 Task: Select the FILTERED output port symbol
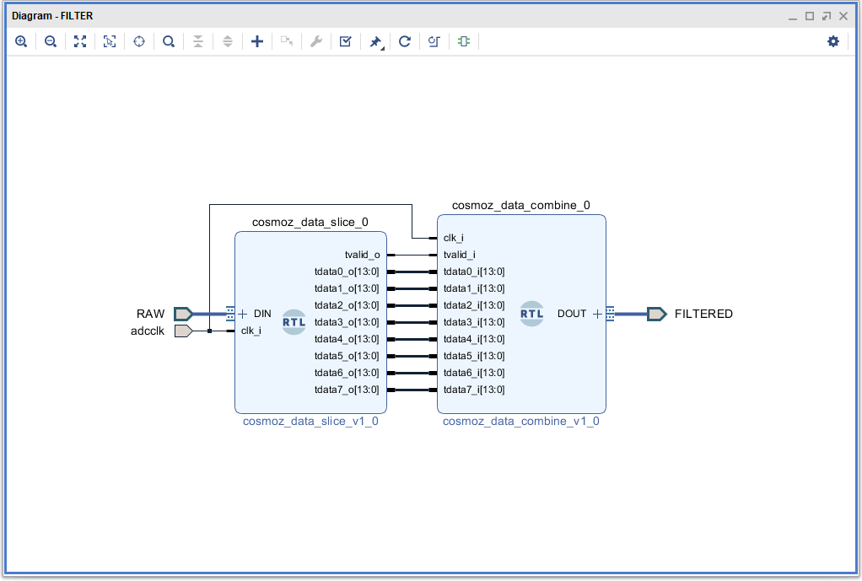pyautogui.click(x=656, y=314)
